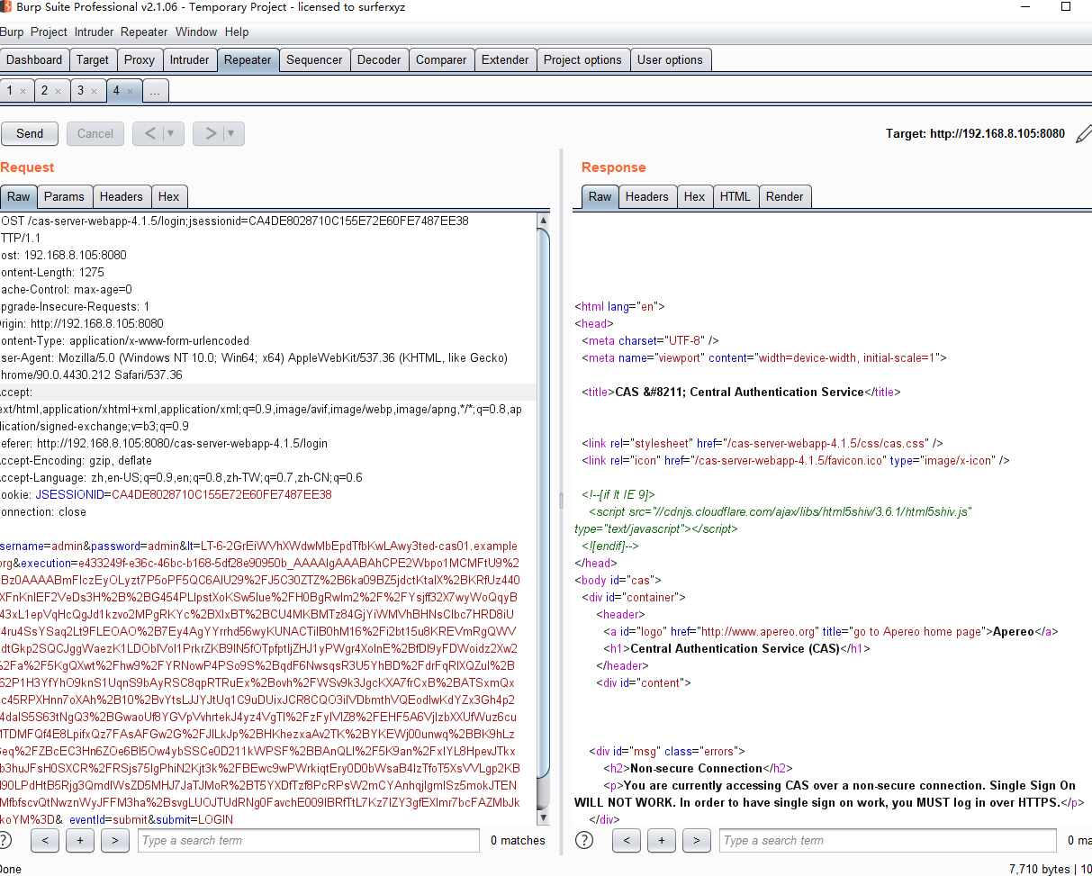Maximize the Burp Suite window
This screenshot has width=1092, height=876.
click(x=1065, y=6)
